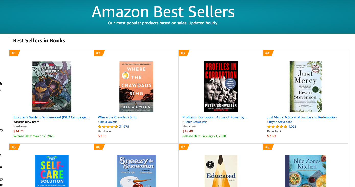
Task: Open Just Mercy book cover image
Action: (x=305, y=87)
